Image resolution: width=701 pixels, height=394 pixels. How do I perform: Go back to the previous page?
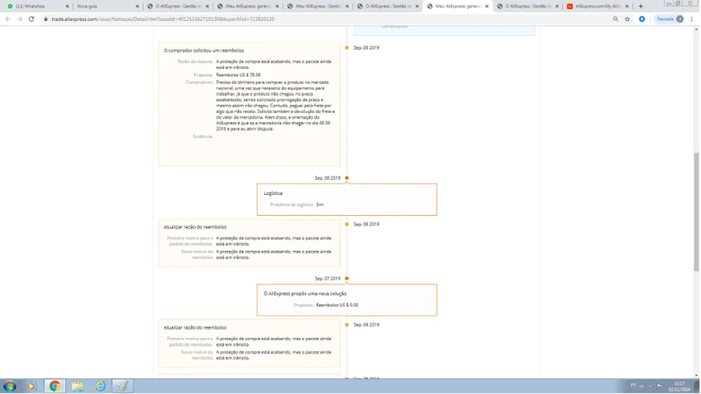click(x=8, y=19)
